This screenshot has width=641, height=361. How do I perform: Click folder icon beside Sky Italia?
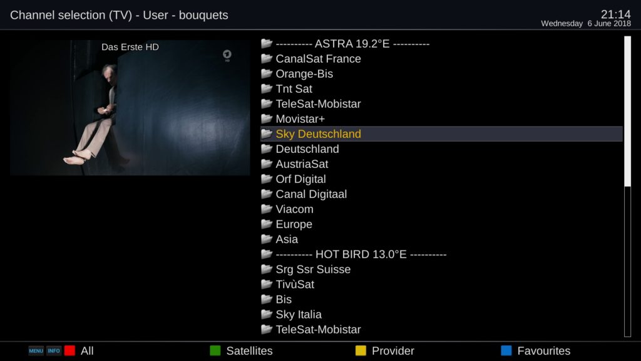pos(267,314)
